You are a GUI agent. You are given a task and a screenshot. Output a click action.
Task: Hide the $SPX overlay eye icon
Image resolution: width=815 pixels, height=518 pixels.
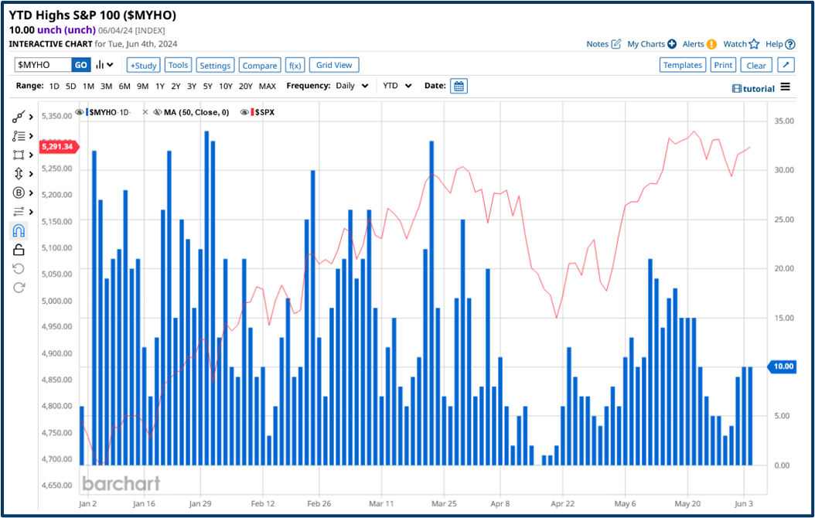[x=244, y=112]
